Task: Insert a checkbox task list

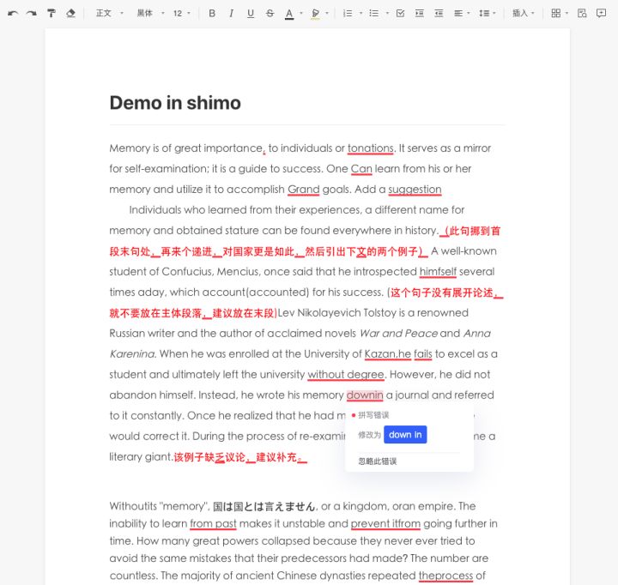Action: (x=400, y=14)
